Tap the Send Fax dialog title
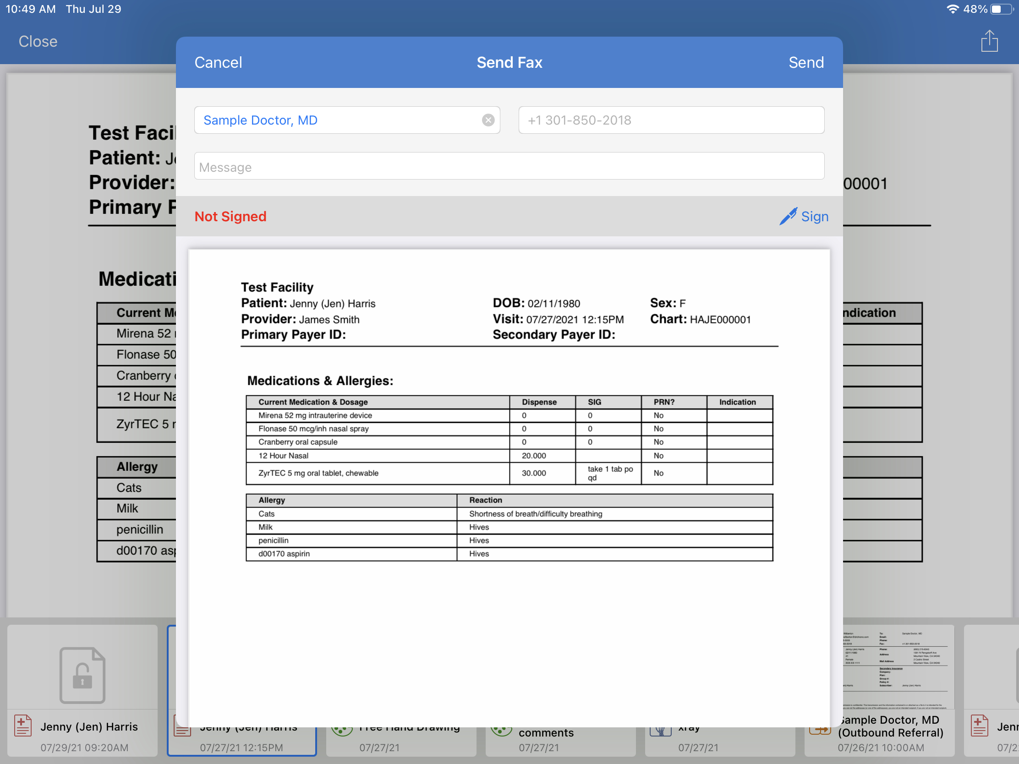The height and width of the screenshot is (764, 1019). click(509, 63)
